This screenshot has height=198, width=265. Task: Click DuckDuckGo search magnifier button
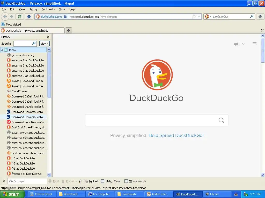coord(221,120)
